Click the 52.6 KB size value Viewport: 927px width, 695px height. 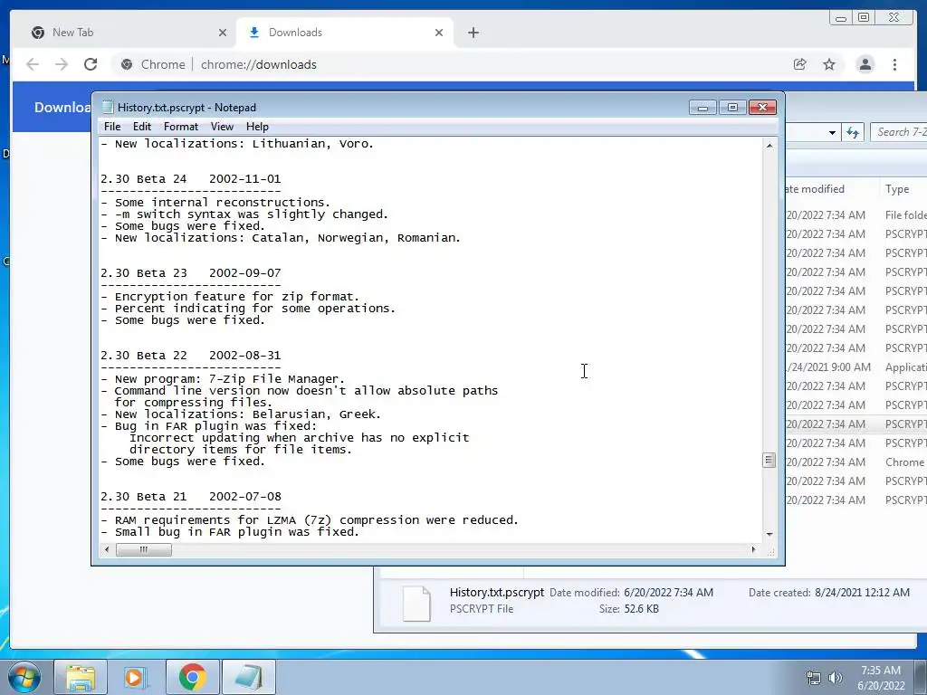point(642,609)
